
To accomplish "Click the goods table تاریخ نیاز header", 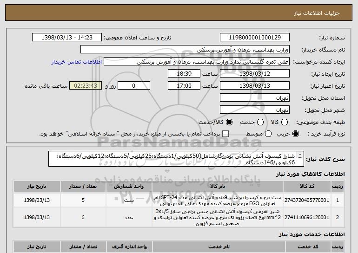I will click(37, 187).
